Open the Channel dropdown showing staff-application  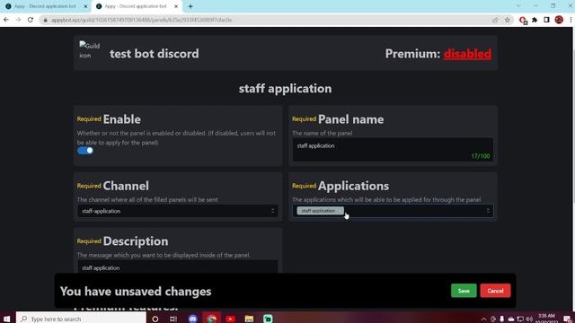pos(178,211)
